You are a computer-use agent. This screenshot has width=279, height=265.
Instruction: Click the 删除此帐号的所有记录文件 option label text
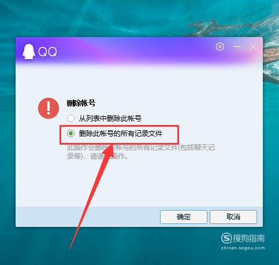point(121,133)
